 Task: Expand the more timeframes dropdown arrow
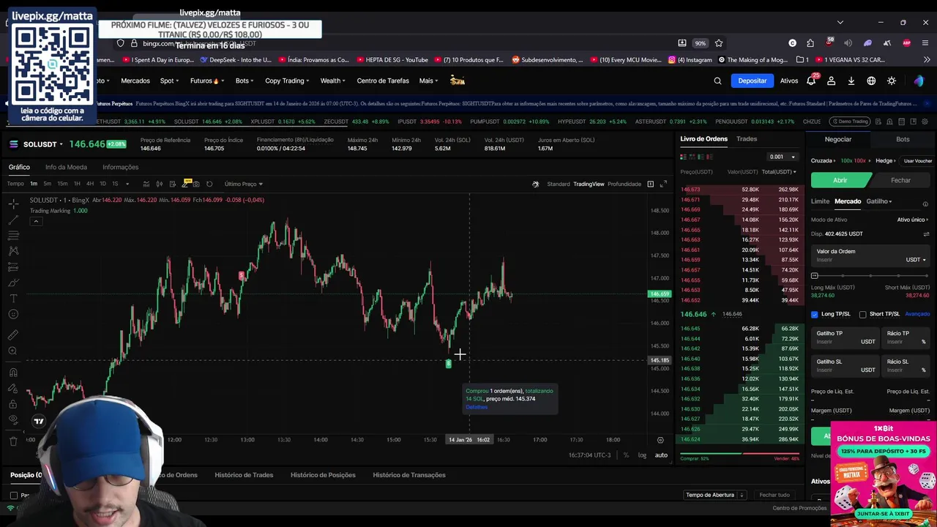click(127, 184)
